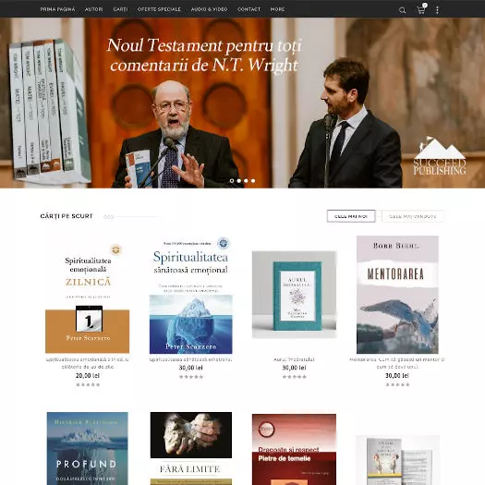Open the search magnifier icon

click(402, 10)
